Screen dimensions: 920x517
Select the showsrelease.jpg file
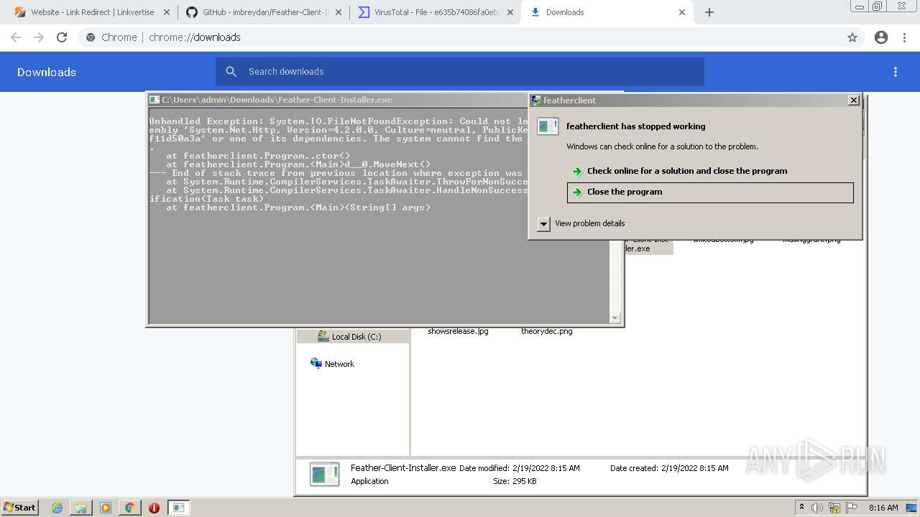click(x=458, y=331)
